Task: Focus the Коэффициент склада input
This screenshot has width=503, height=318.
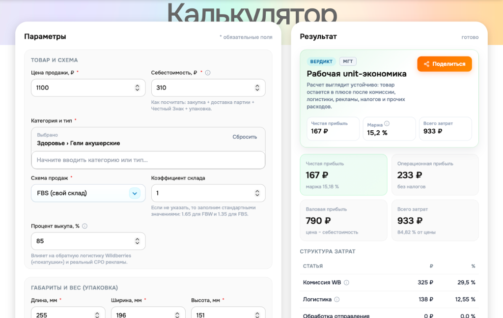Action: (208, 193)
